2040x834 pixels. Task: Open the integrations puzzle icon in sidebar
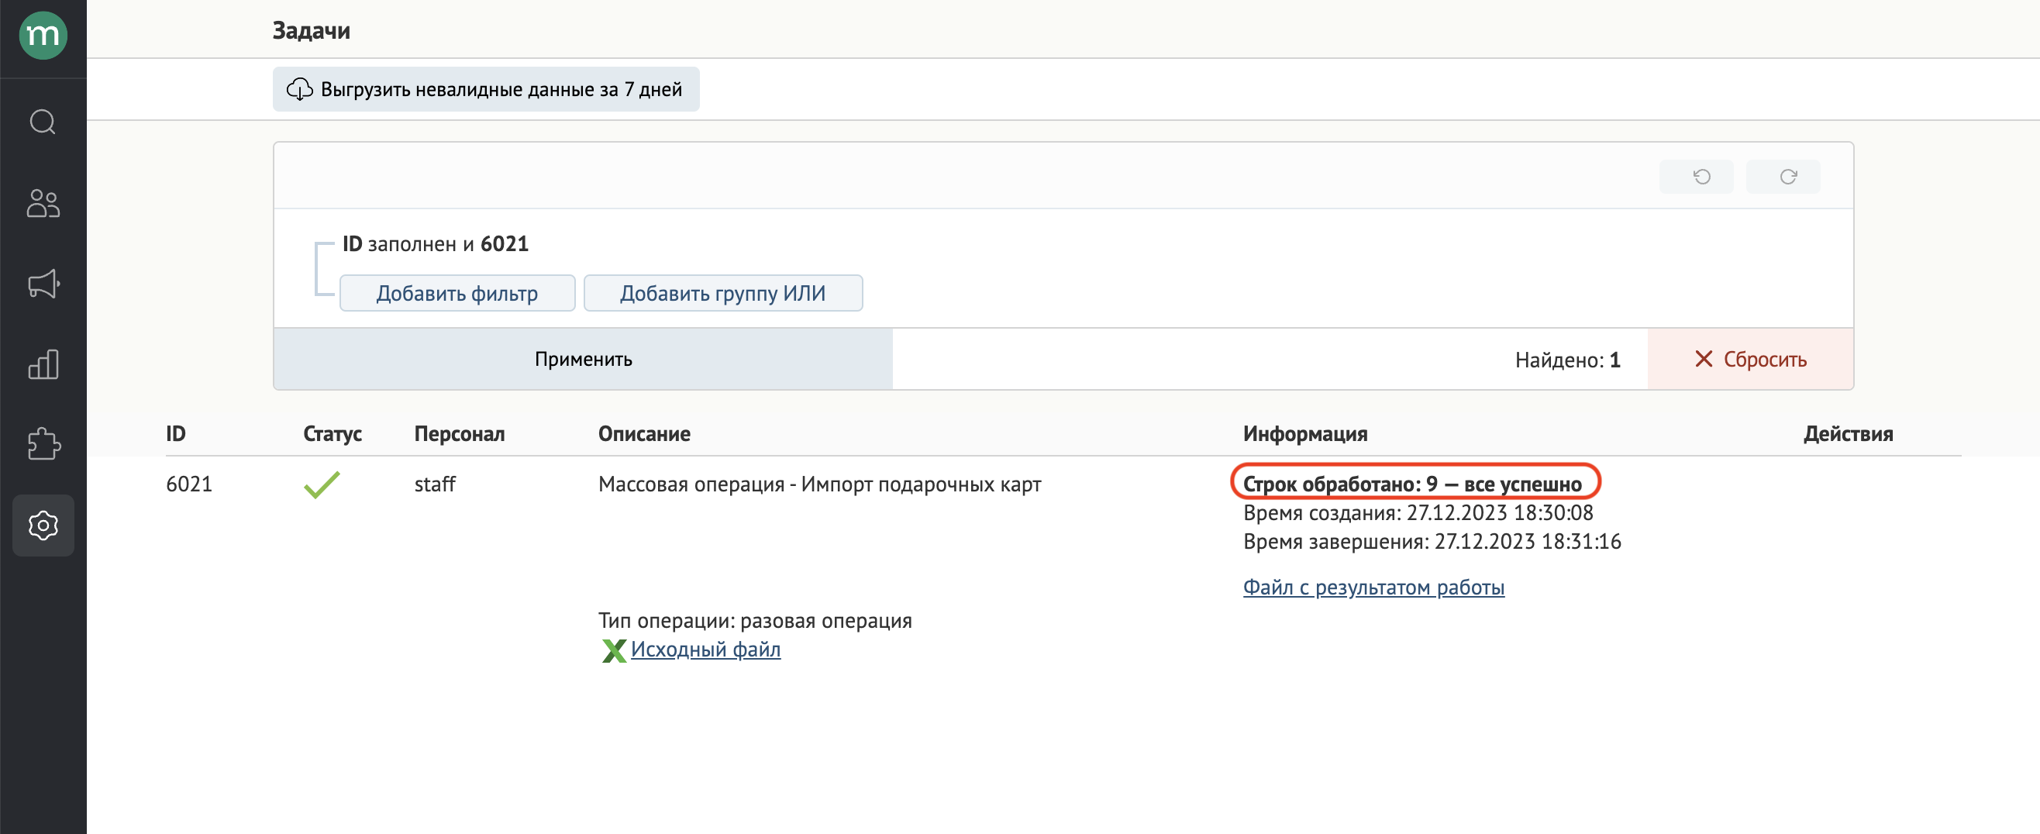(x=43, y=444)
